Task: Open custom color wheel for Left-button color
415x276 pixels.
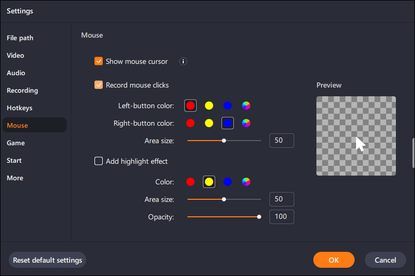Action: click(x=246, y=106)
